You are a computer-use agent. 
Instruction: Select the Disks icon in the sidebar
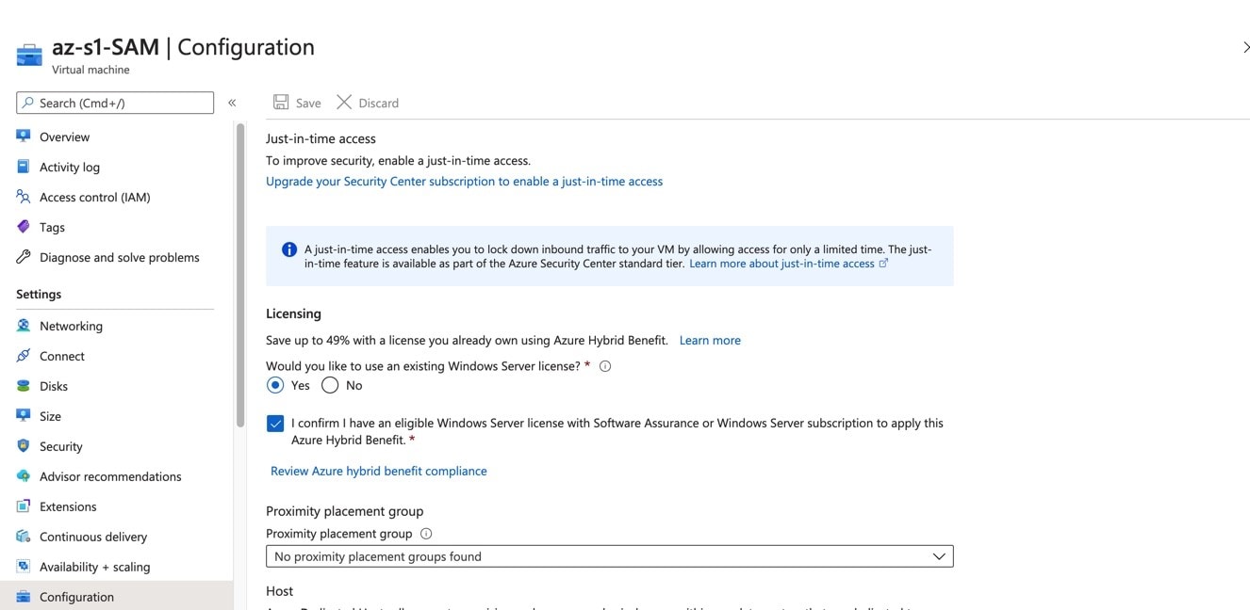tap(23, 386)
